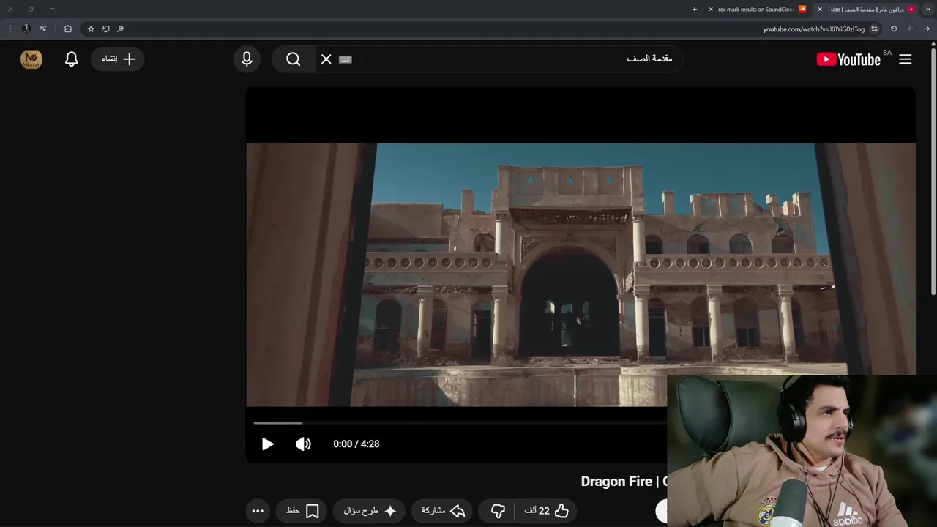This screenshot has width=937, height=527.
Task: Open the on-screen keyboard in search
Action: [x=346, y=59]
